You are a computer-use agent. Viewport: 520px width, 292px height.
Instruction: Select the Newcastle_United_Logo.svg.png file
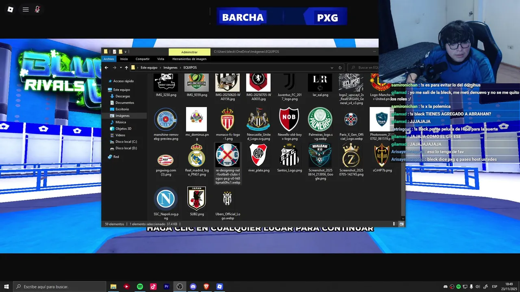pos(258,124)
